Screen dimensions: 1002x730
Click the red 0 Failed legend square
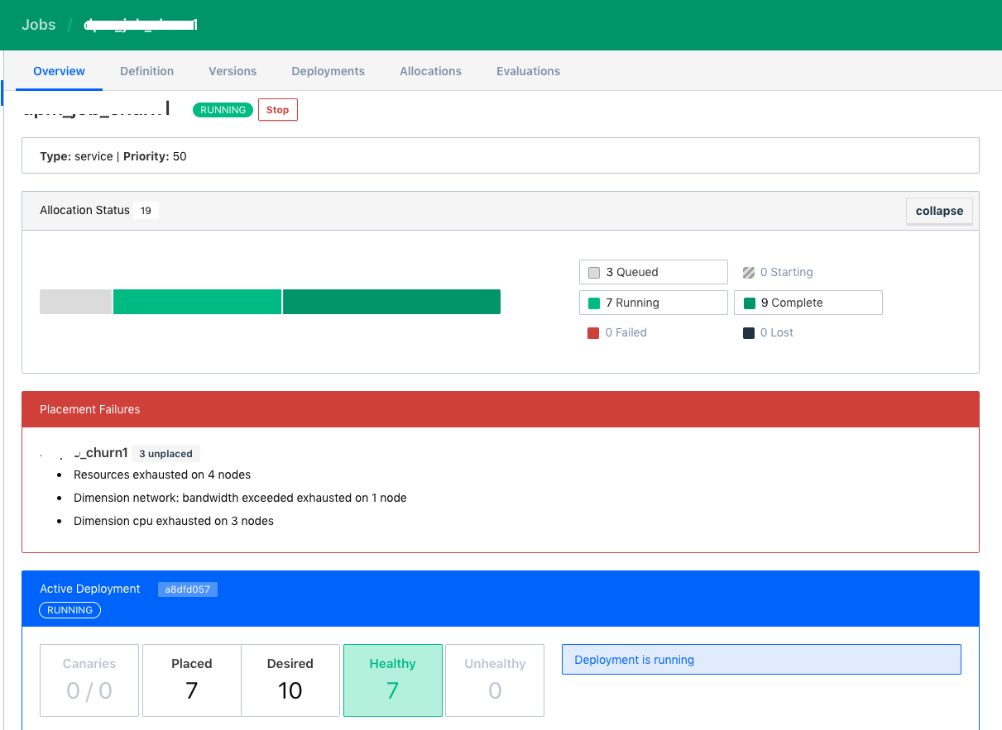click(x=593, y=332)
